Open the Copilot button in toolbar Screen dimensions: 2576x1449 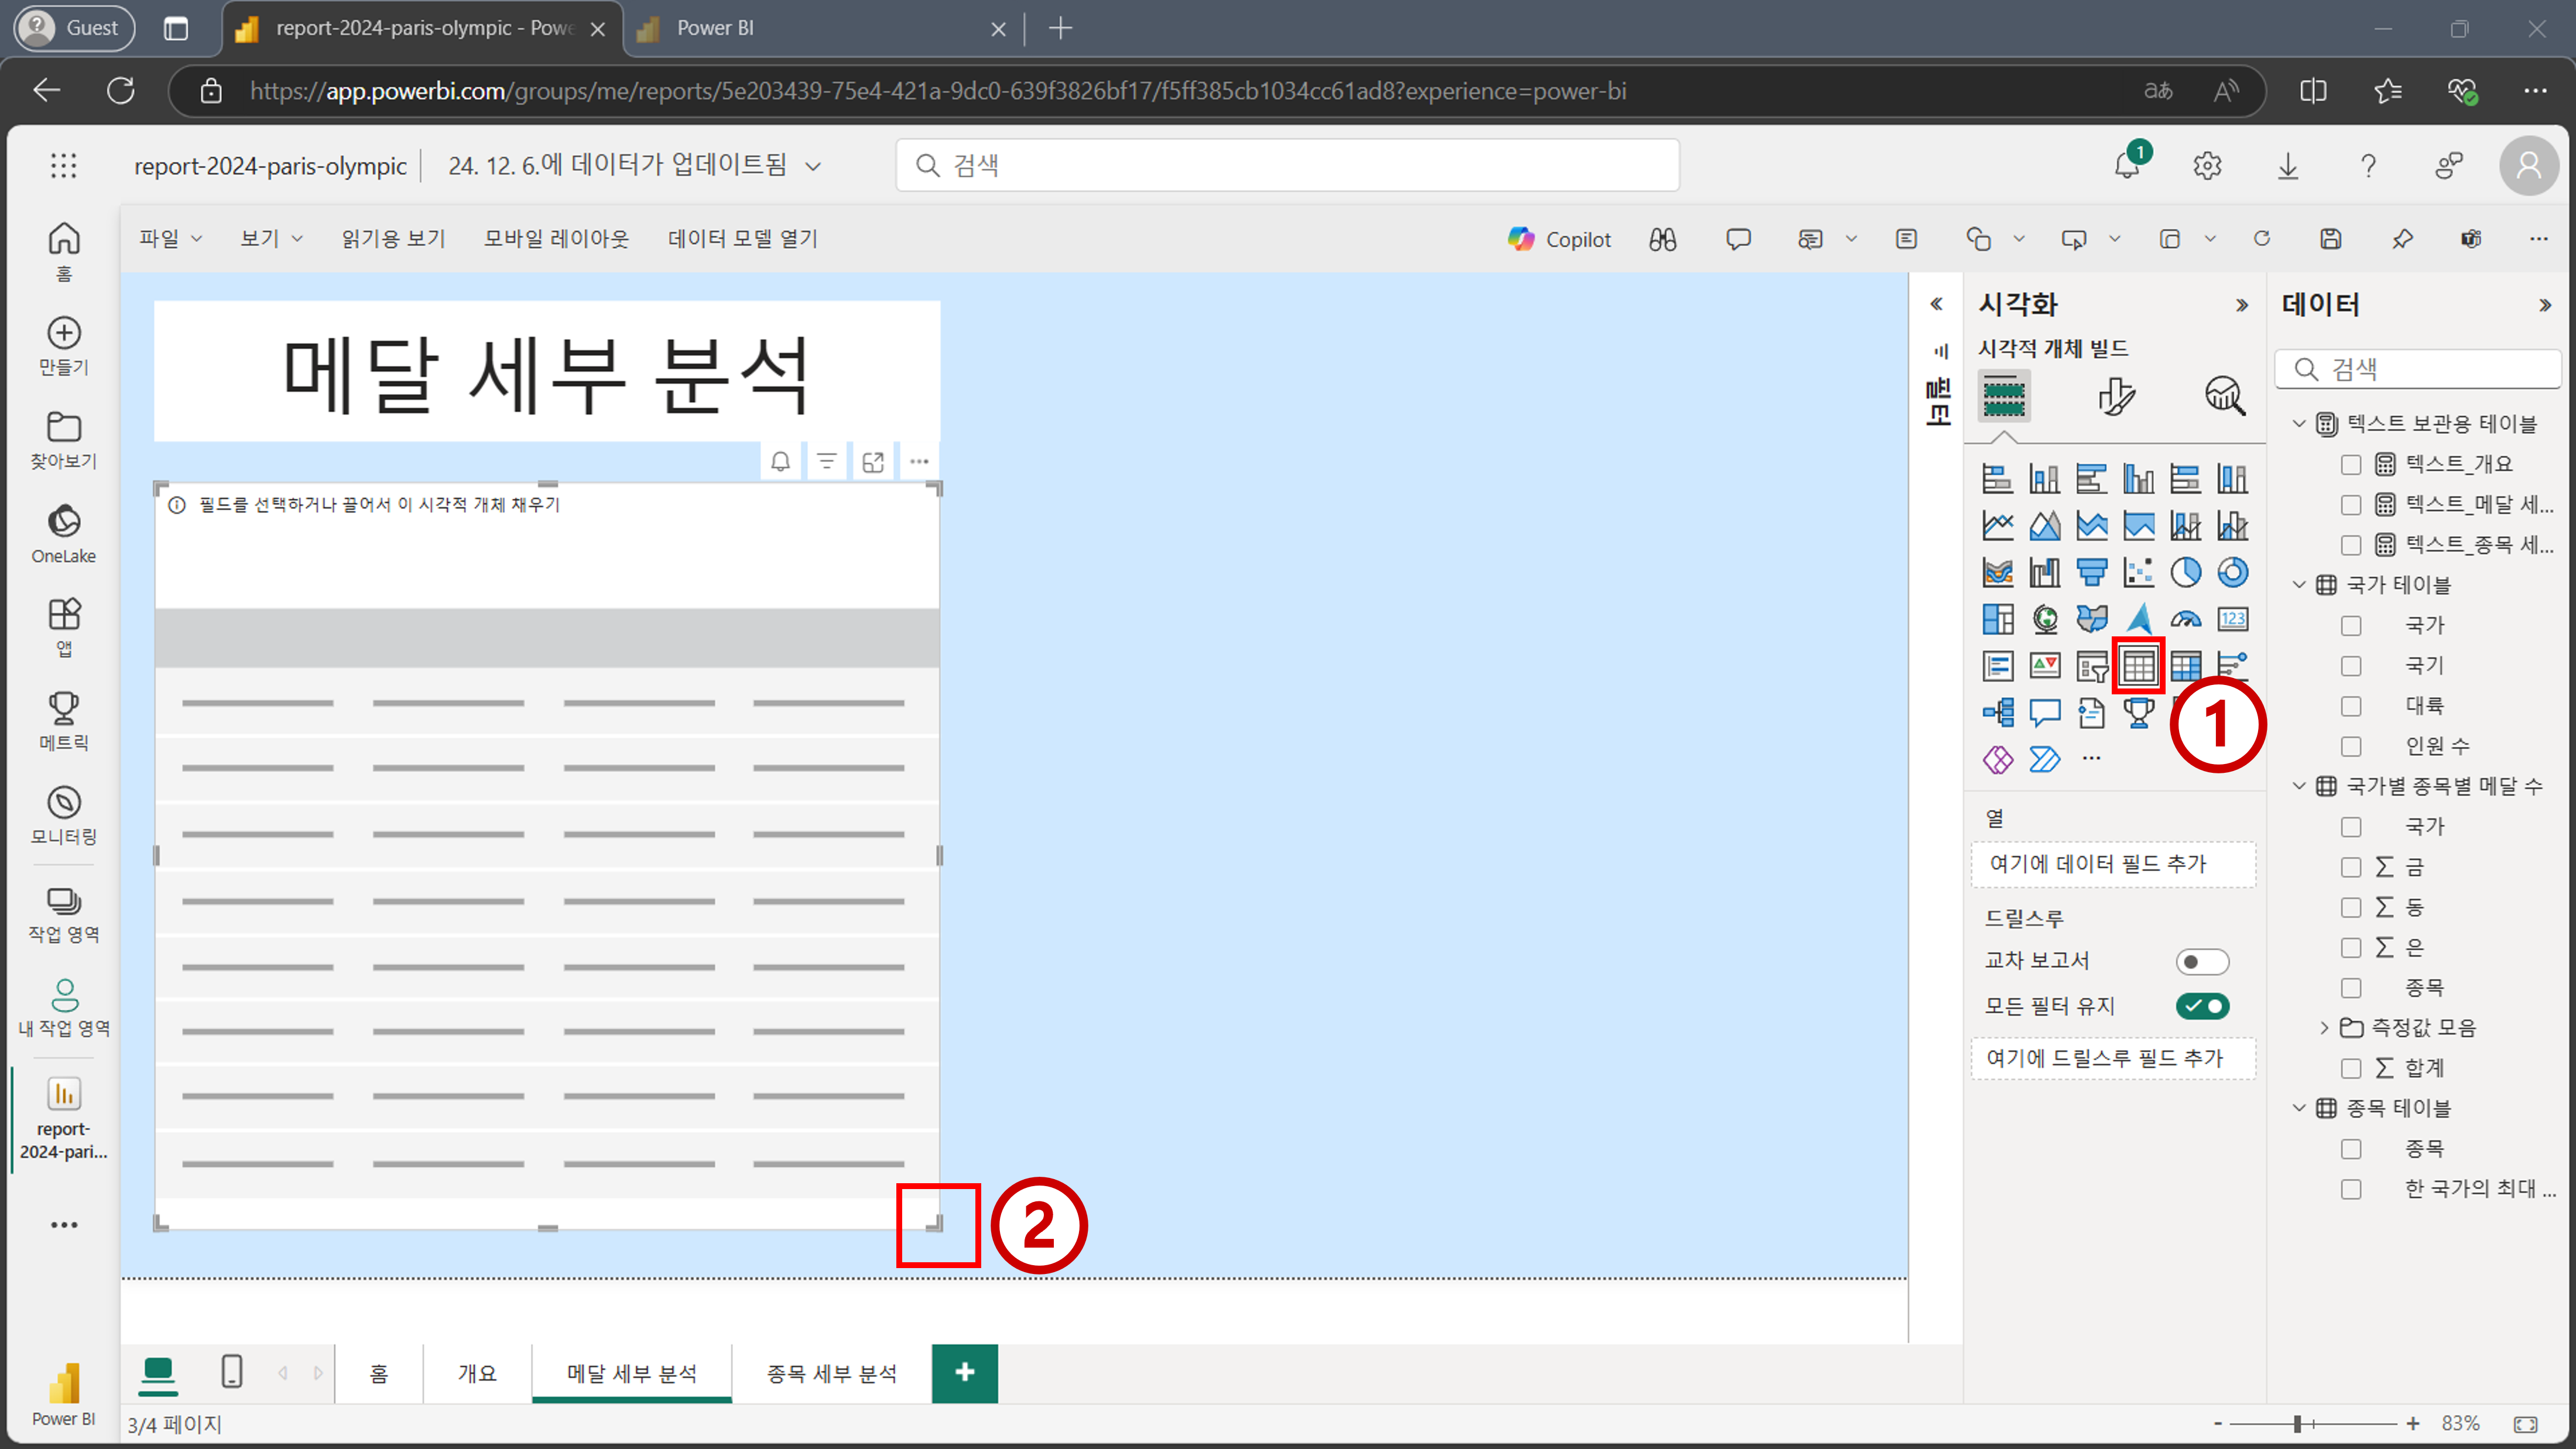pos(1559,239)
